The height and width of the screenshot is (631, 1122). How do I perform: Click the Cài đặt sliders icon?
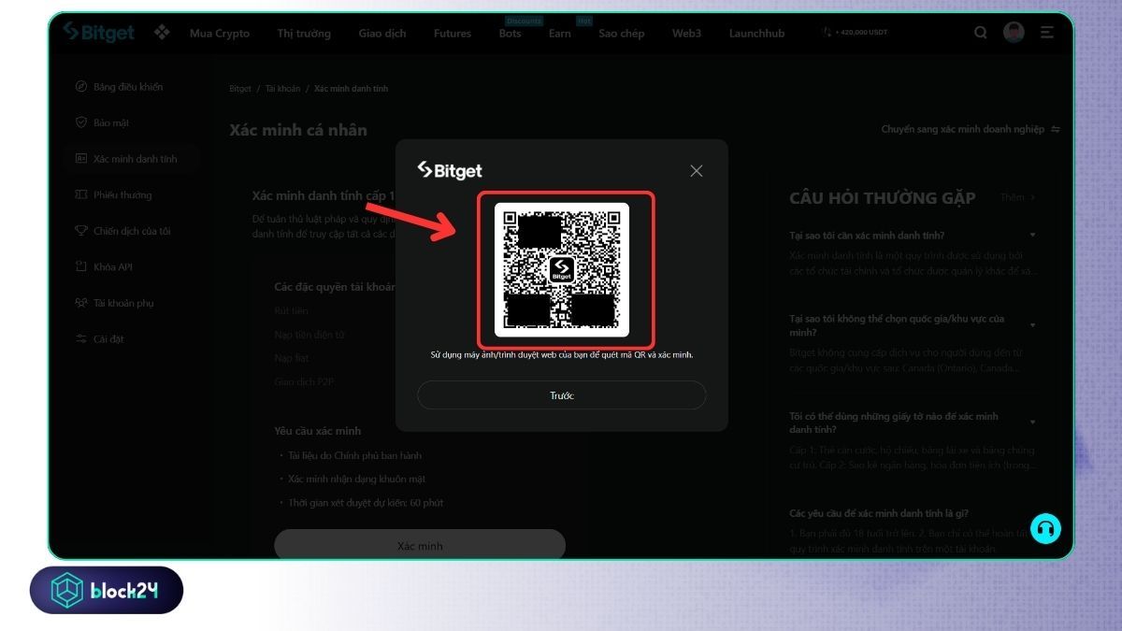[81, 338]
